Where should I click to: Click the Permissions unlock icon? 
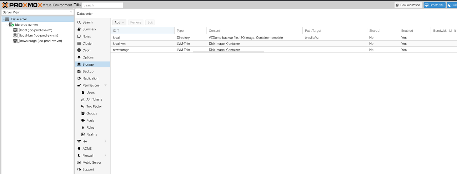click(x=79, y=85)
